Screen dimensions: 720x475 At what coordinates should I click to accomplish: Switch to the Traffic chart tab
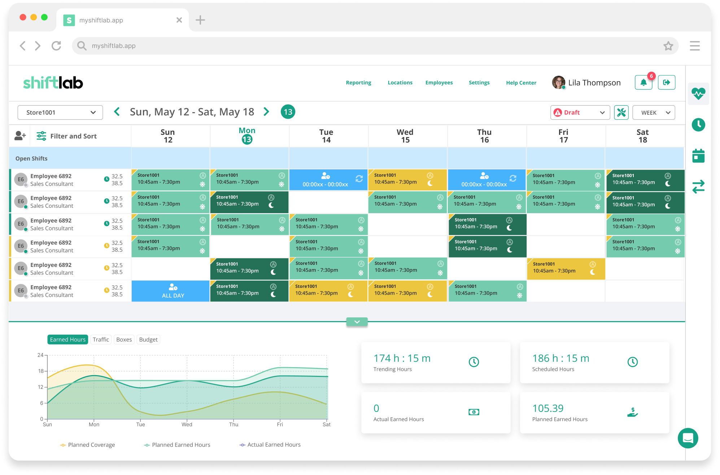(x=101, y=339)
